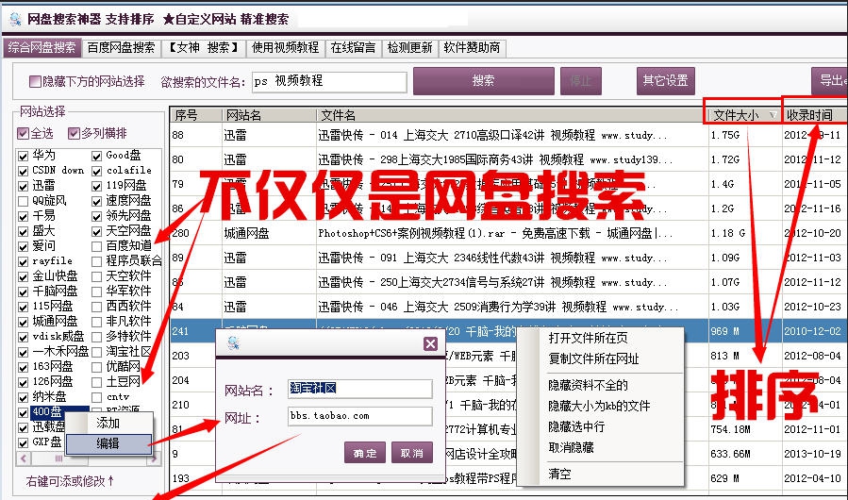Click the small icon in the edit dialog header
The width and height of the screenshot is (848, 500).
pos(234,343)
